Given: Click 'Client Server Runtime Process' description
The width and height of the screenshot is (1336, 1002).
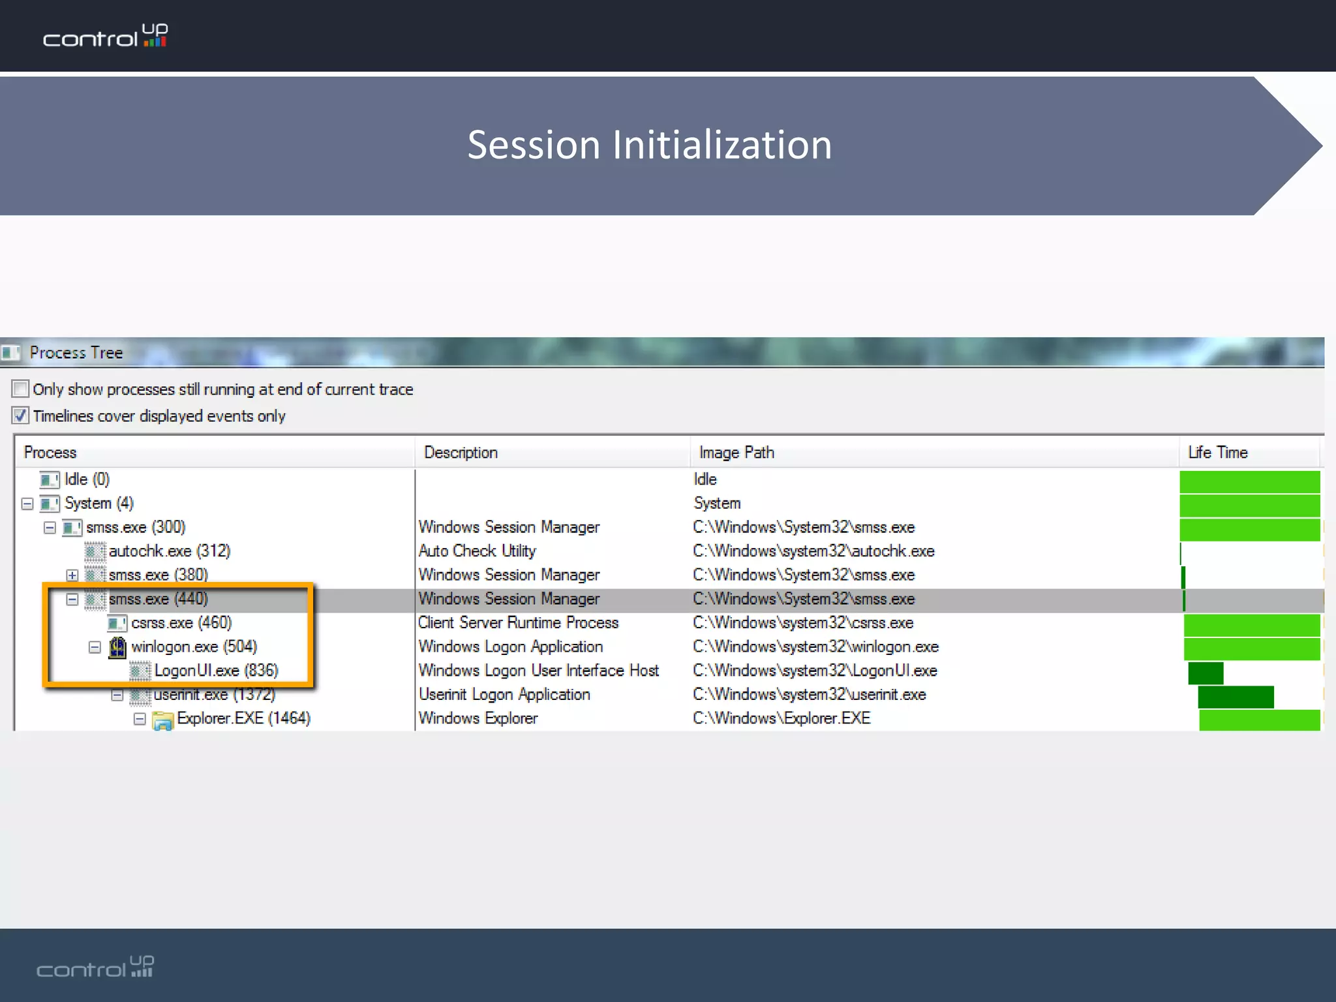Looking at the screenshot, I should [518, 623].
